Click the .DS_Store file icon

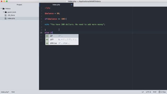click(x=6, y=15)
